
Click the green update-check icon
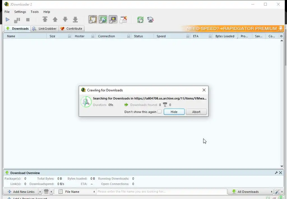click(x=140, y=20)
